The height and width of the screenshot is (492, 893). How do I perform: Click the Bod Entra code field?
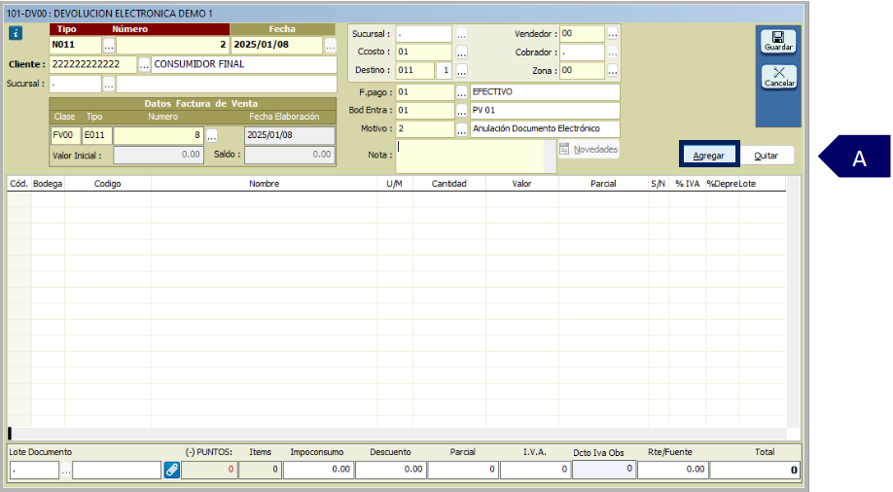pos(425,111)
